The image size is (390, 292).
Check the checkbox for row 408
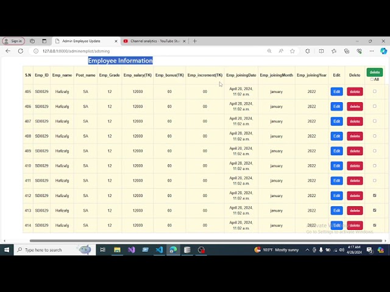[x=375, y=136]
